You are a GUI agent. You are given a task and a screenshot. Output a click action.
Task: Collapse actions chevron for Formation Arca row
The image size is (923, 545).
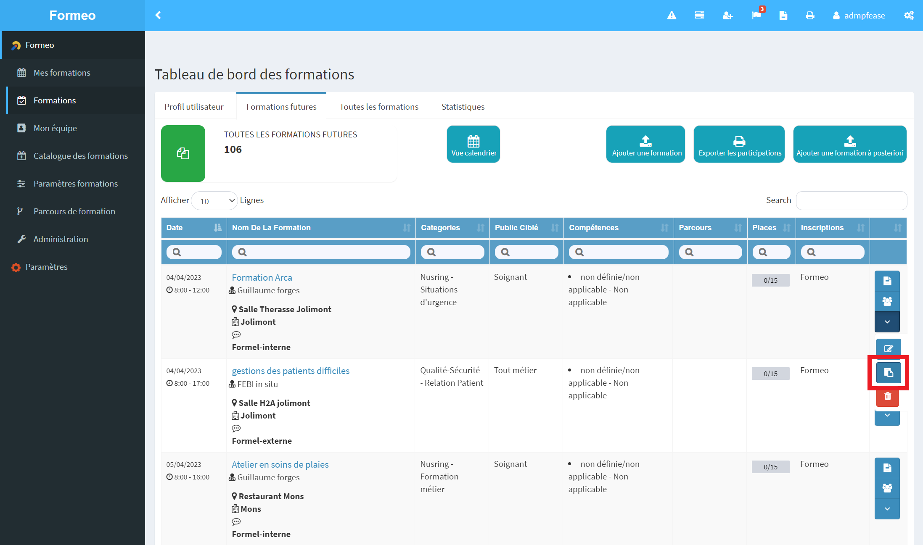(x=887, y=322)
